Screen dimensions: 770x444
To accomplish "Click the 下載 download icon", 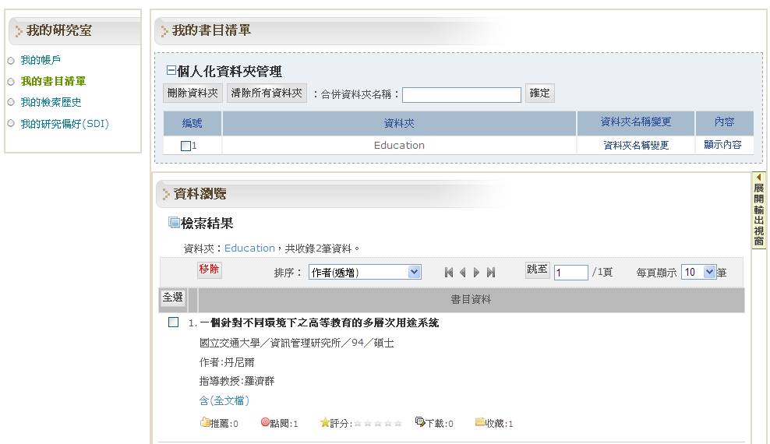I will (420, 423).
